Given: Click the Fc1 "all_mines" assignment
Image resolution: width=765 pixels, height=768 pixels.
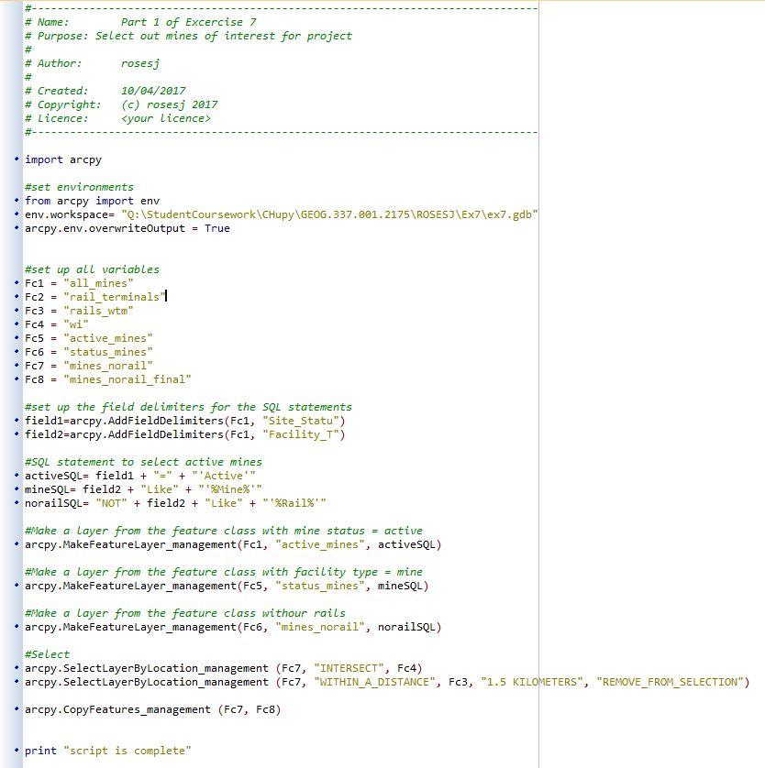Looking at the screenshot, I should 79,283.
